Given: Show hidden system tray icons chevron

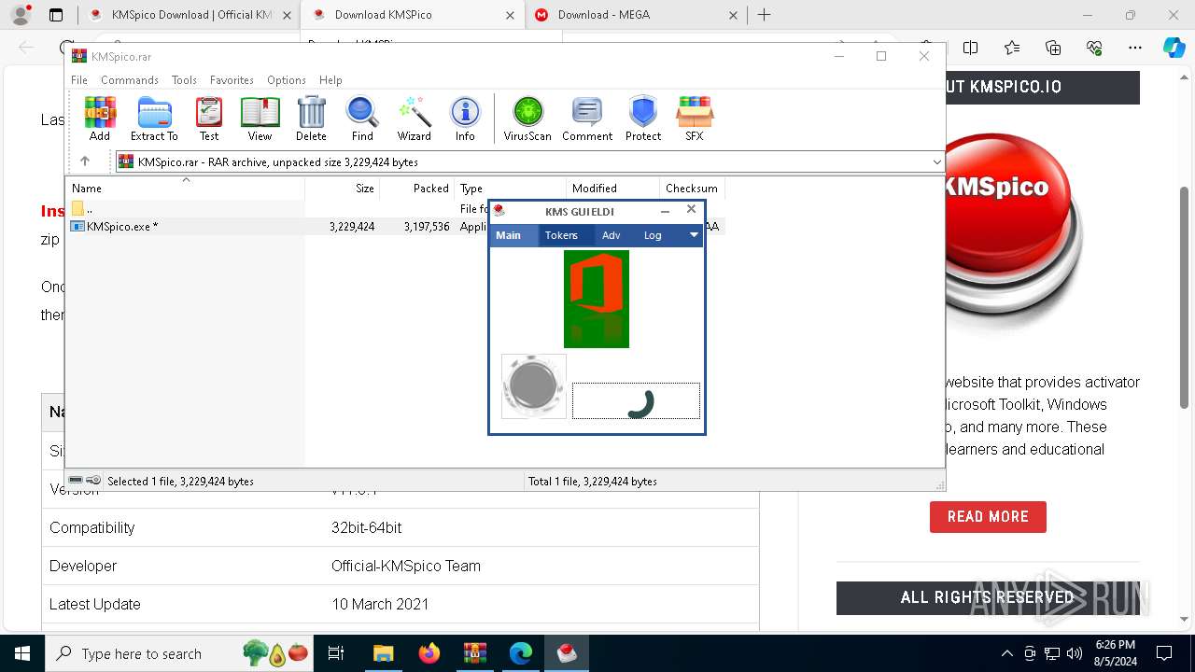Looking at the screenshot, I should tap(1006, 653).
